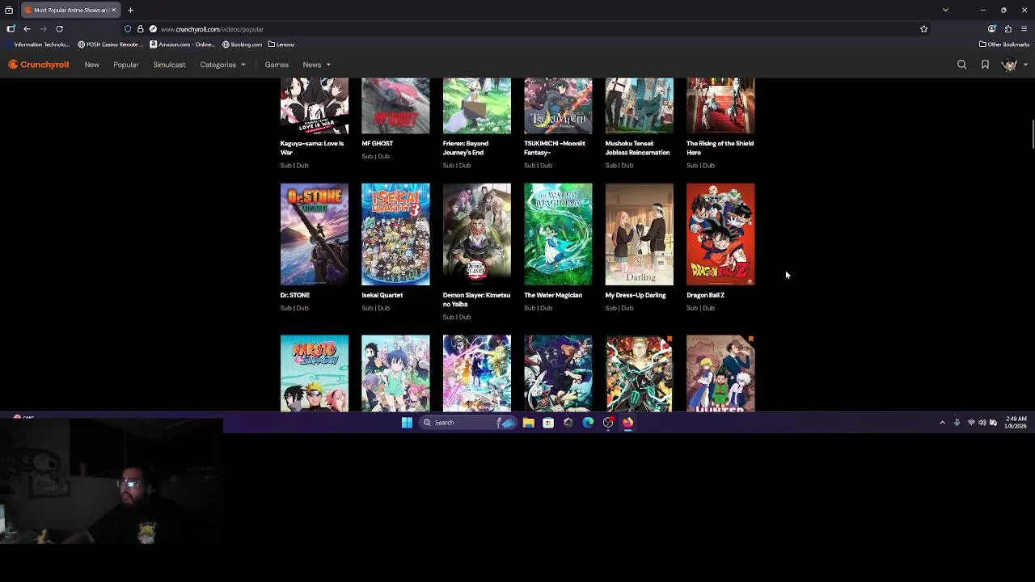This screenshot has width=1035, height=582.
Task: Open the Other Bookmarks folder
Action: 1004,44
